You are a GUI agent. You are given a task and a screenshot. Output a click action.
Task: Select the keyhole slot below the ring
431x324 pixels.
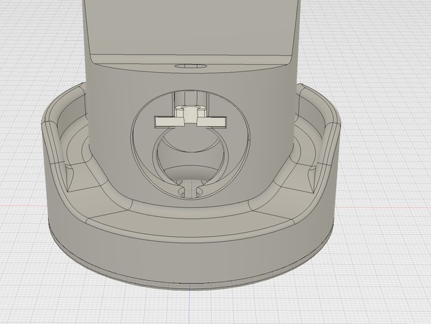(x=190, y=189)
